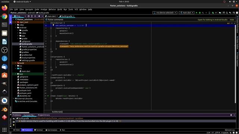
Task: Expand the build folder in project tree
Action: pyautogui.click(x=16, y=63)
